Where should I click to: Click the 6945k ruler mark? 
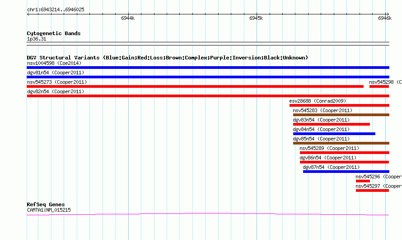tap(256, 18)
